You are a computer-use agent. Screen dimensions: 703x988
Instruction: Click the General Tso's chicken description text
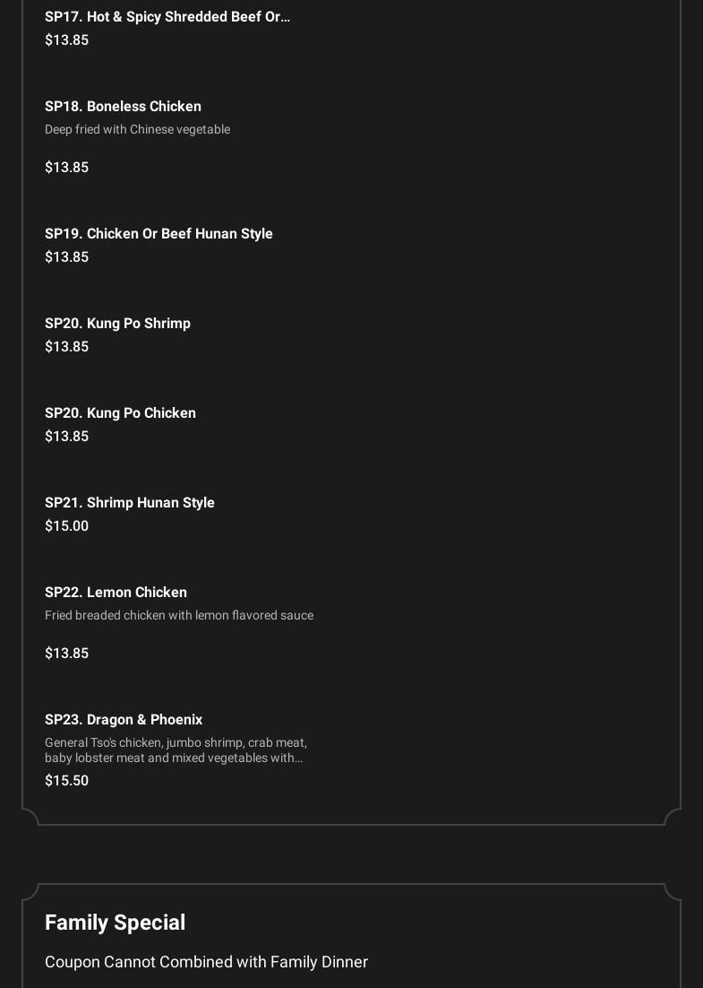176,750
